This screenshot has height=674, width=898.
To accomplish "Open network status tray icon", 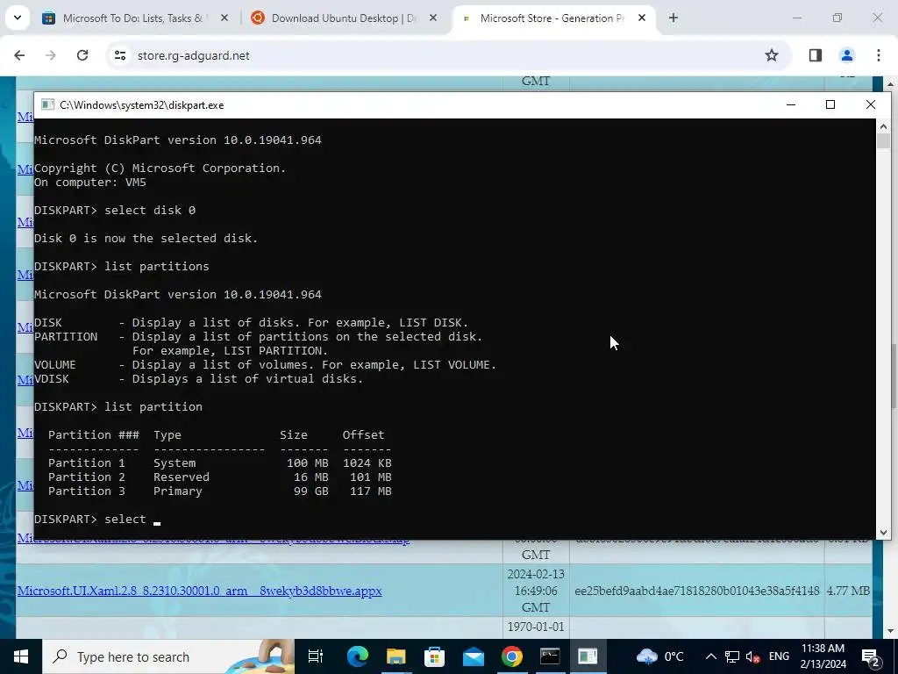I will point(732,656).
